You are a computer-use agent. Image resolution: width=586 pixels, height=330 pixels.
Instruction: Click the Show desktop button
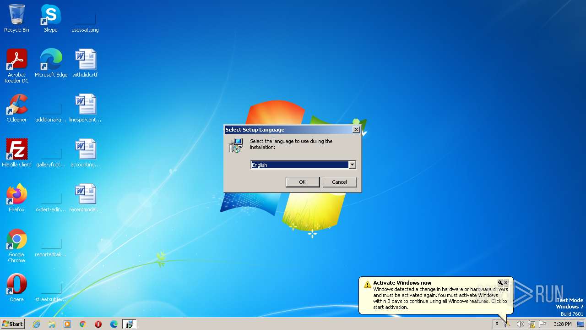[x=581, y=324]
